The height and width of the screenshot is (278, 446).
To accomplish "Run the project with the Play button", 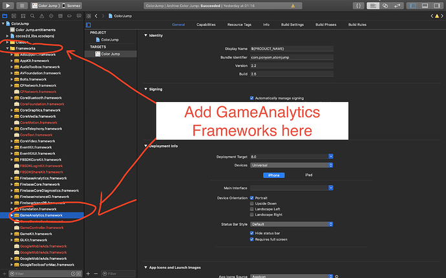I will [x=8, y=5].
